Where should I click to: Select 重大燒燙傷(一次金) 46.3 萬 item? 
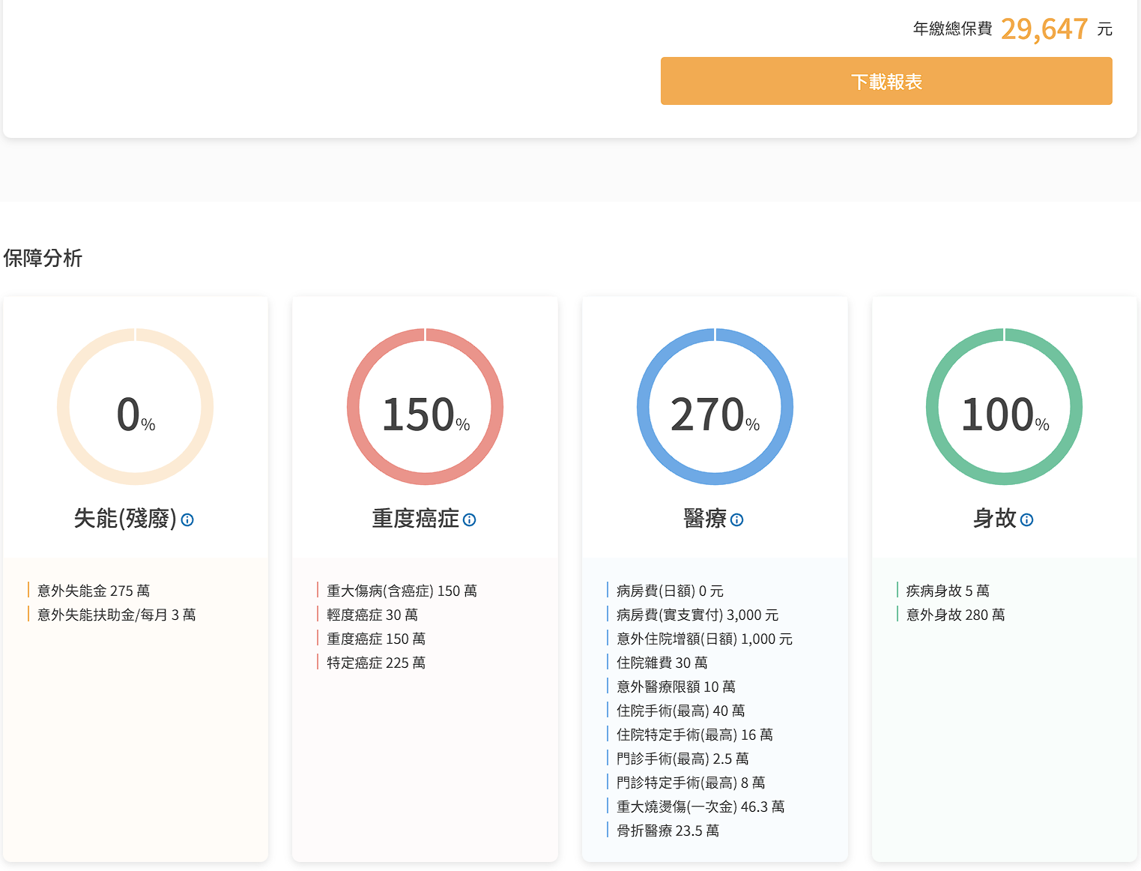pyautogui.click(x=700, y=807)
